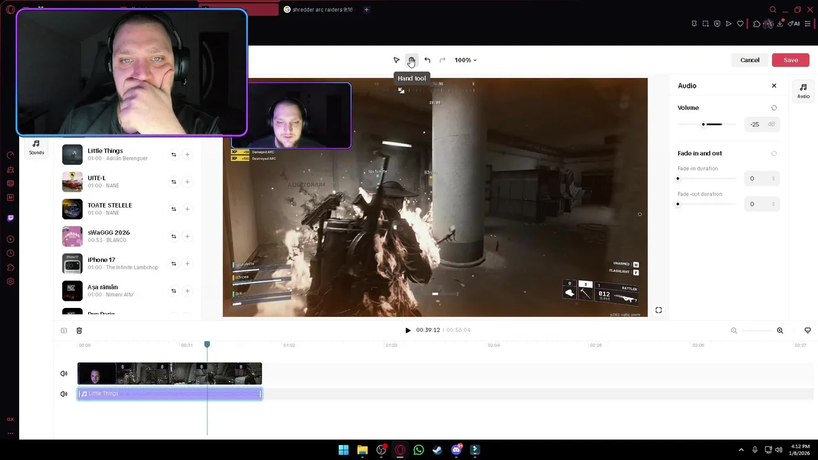This screenshot has height=460, width=818.
Task: Play the video preview
Action: click(x=408, y=330)
